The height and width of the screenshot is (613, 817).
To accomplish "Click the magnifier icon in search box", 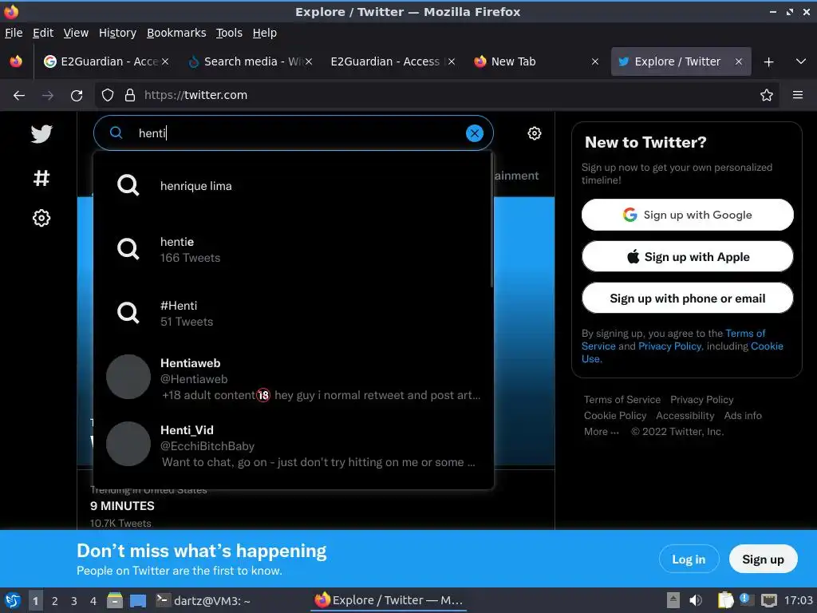I will coord(116,133).
